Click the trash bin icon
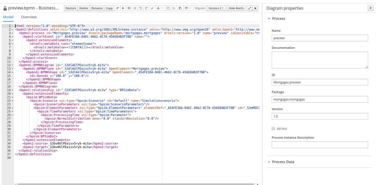 pyautogui.click(x=135, y=8)
